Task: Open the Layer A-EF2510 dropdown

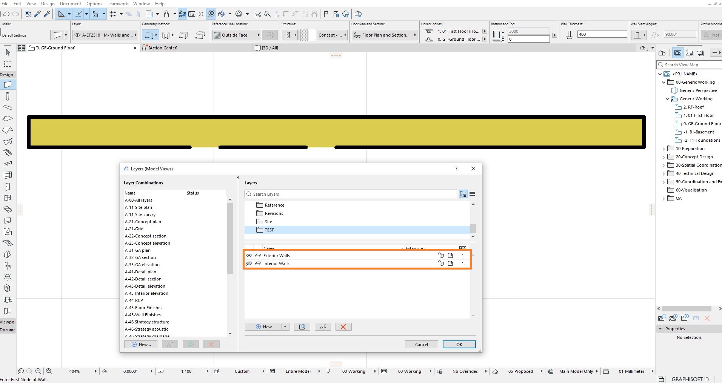Action: (x=105, y=35)
